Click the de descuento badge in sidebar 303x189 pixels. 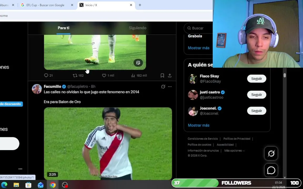[x=11, y=104]
